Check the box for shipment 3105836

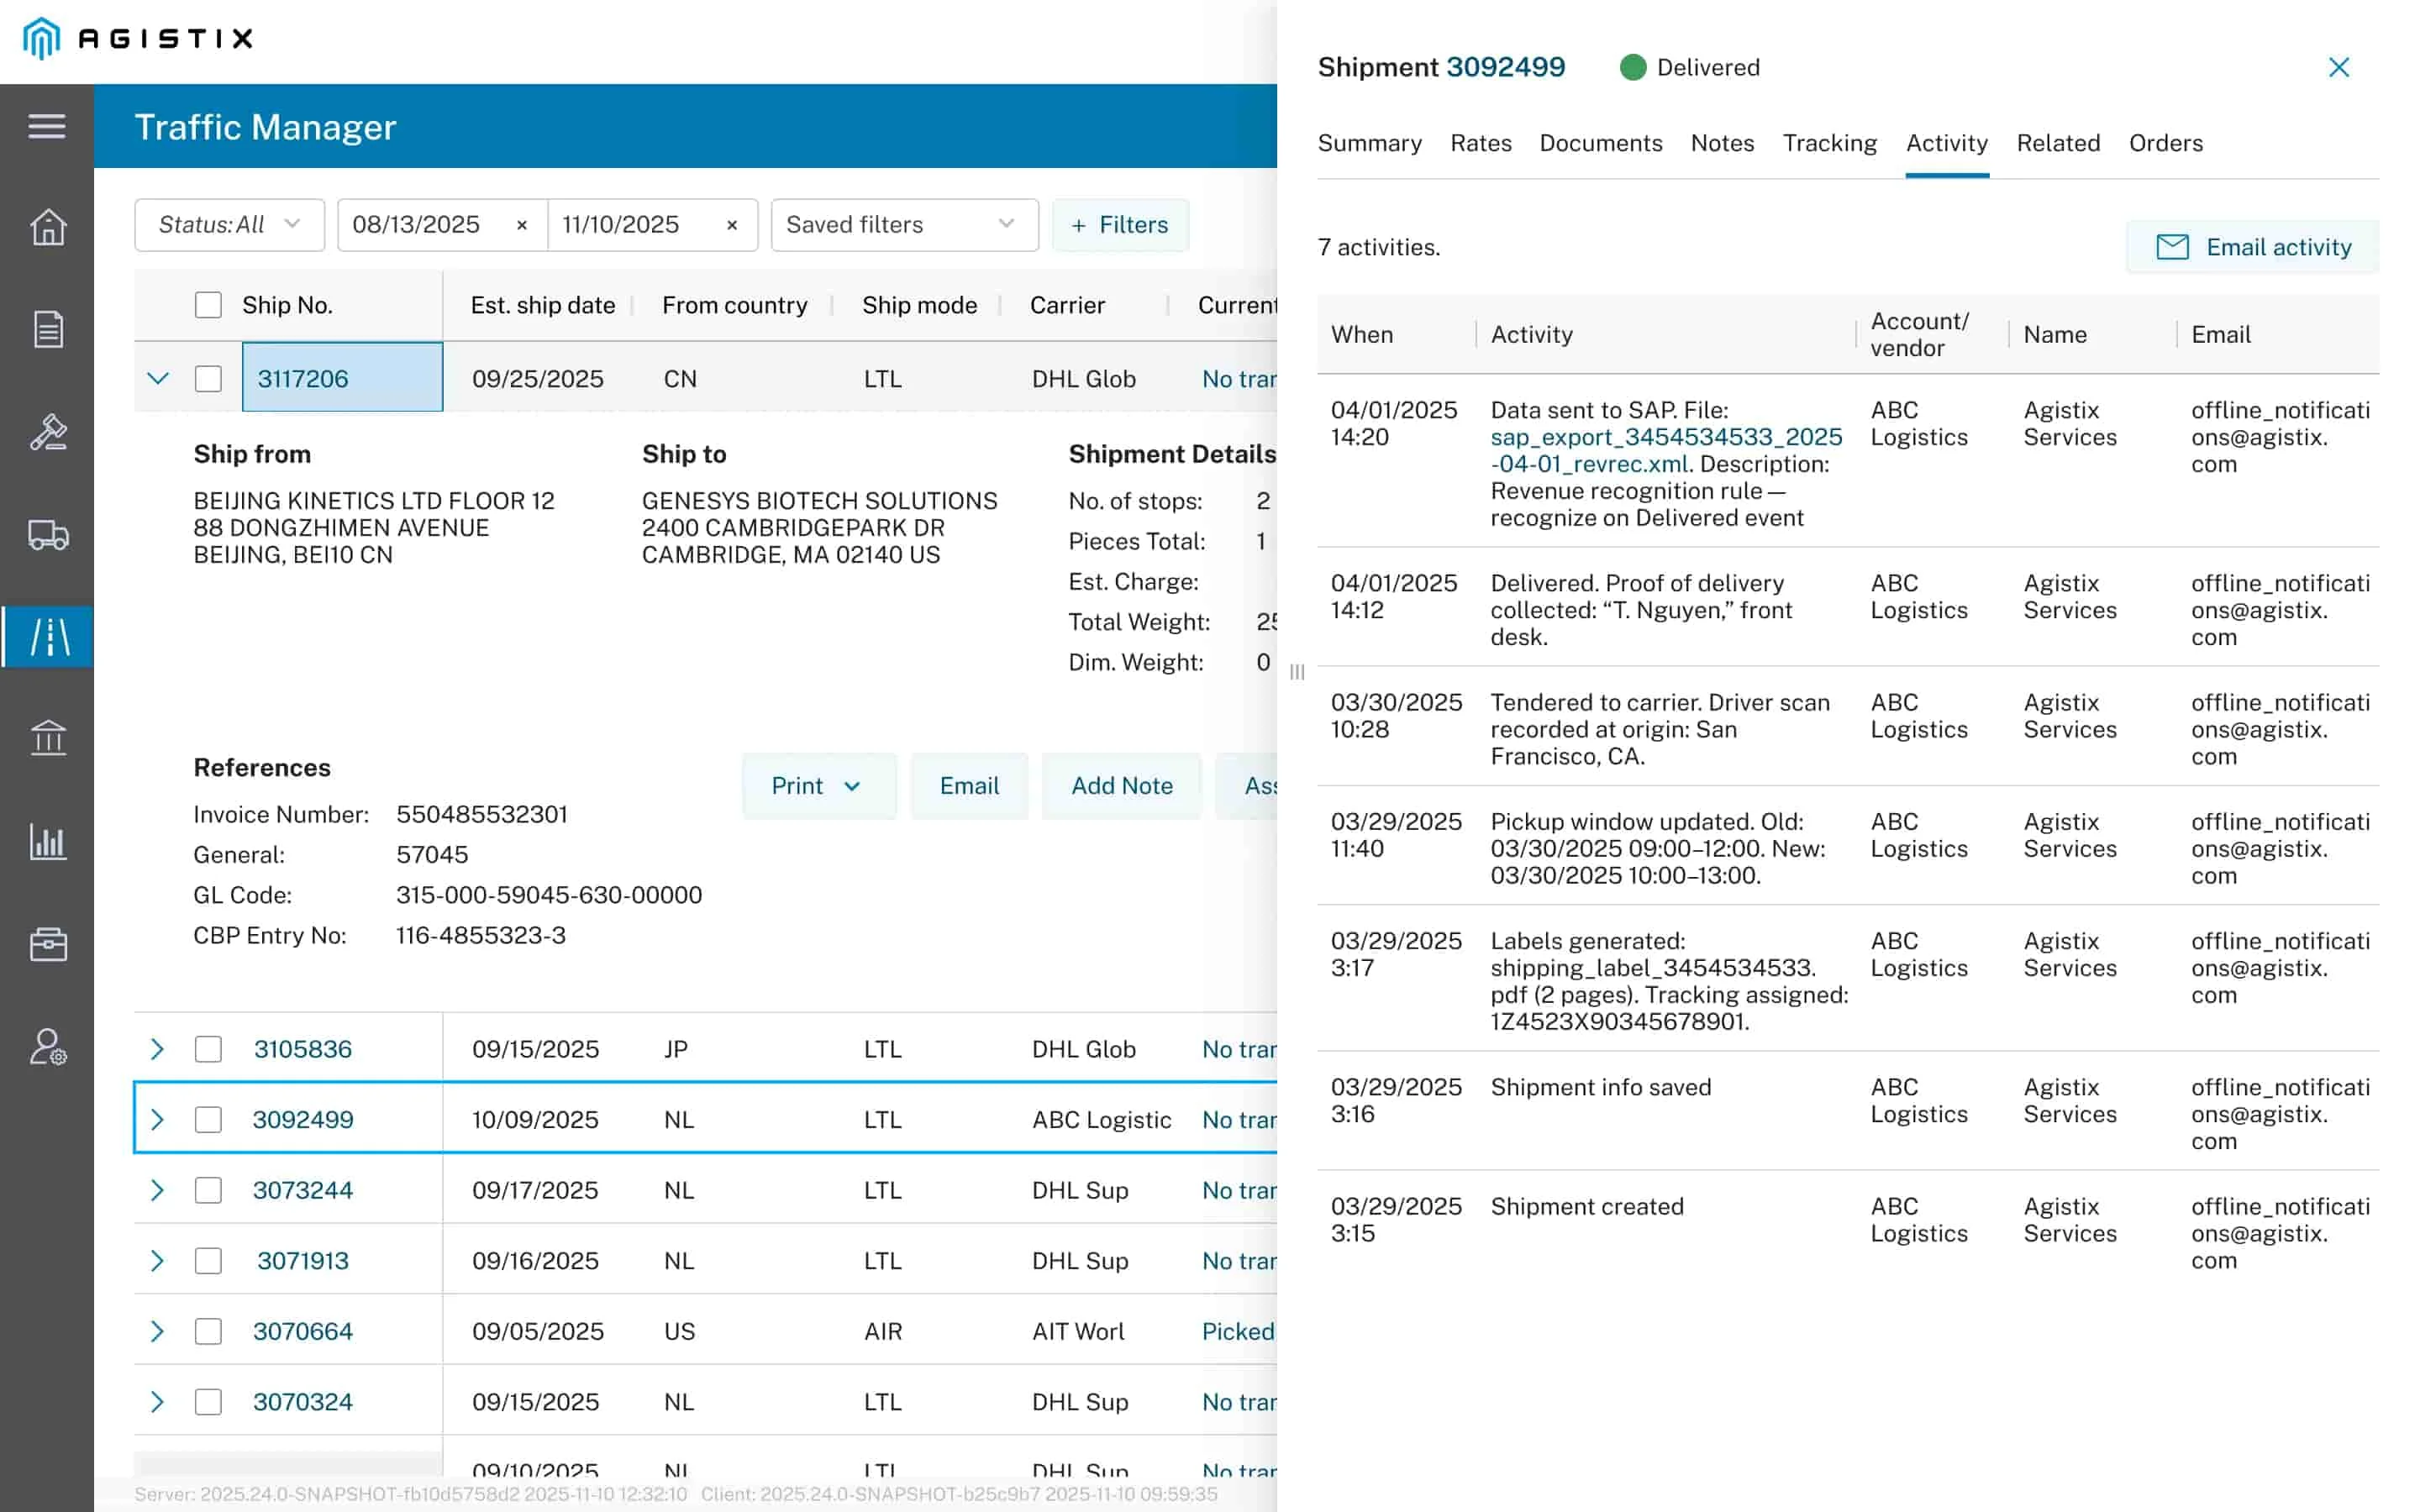click(x=208, y=1049)
